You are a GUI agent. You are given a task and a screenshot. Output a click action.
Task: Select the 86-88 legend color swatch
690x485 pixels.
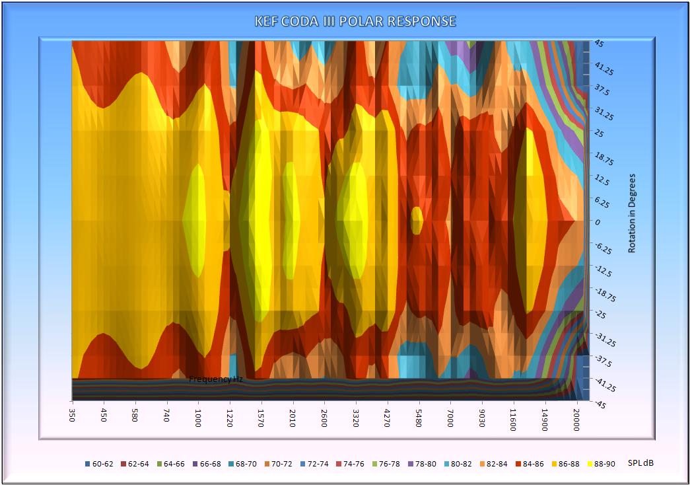coord(554,464)
